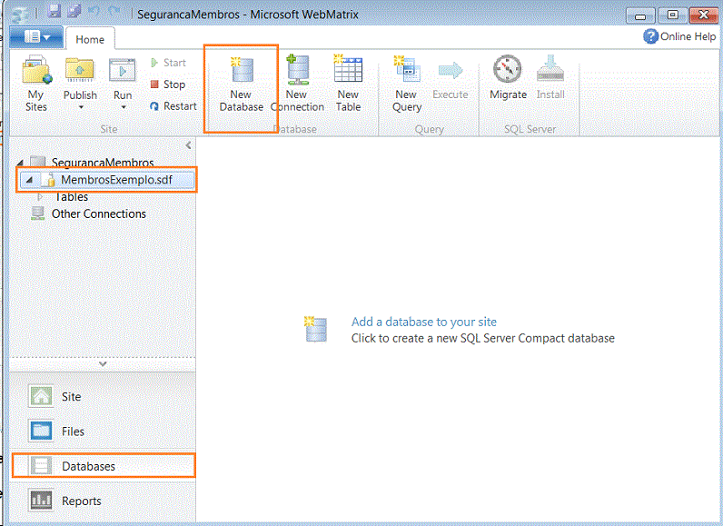Open a New Query
Viewport: 723px width, 526px height.
[x=407, y=84]
